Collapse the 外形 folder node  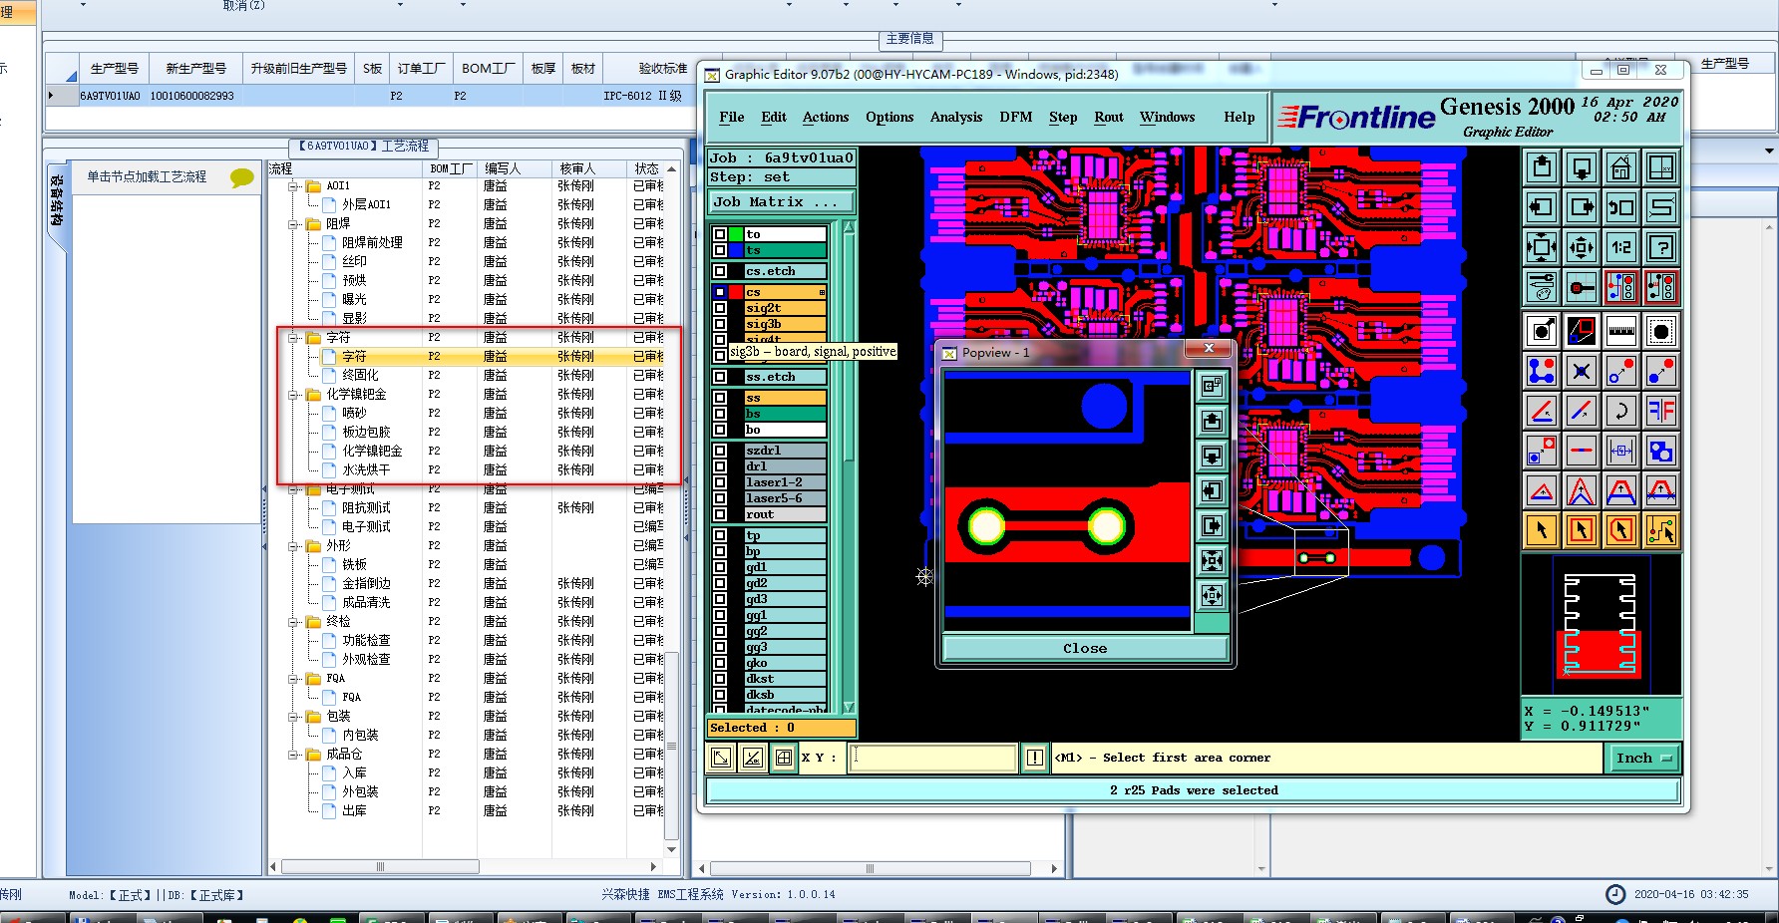click(x=294, y=546)
